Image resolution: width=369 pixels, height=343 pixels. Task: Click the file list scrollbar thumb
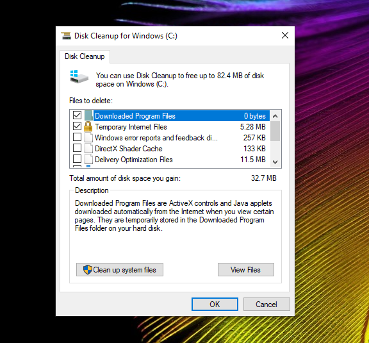[x=275, y=131]
